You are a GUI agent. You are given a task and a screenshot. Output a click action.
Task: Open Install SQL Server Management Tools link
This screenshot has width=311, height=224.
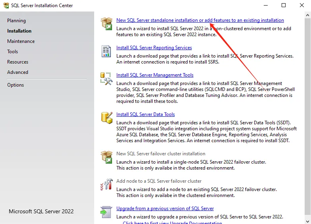click(x=155, y=75)
